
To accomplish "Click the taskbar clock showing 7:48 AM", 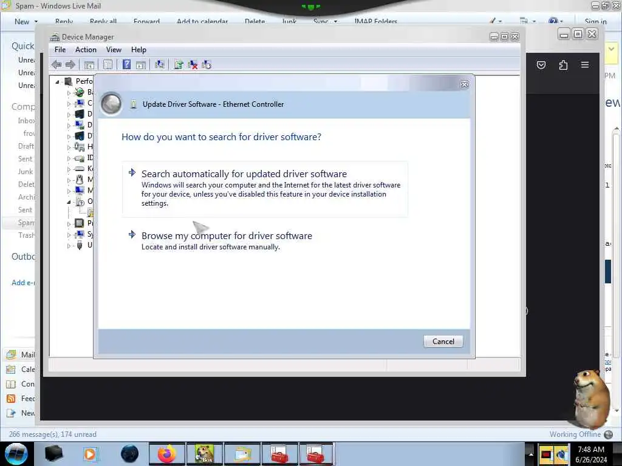I will (x=591, y=454).
